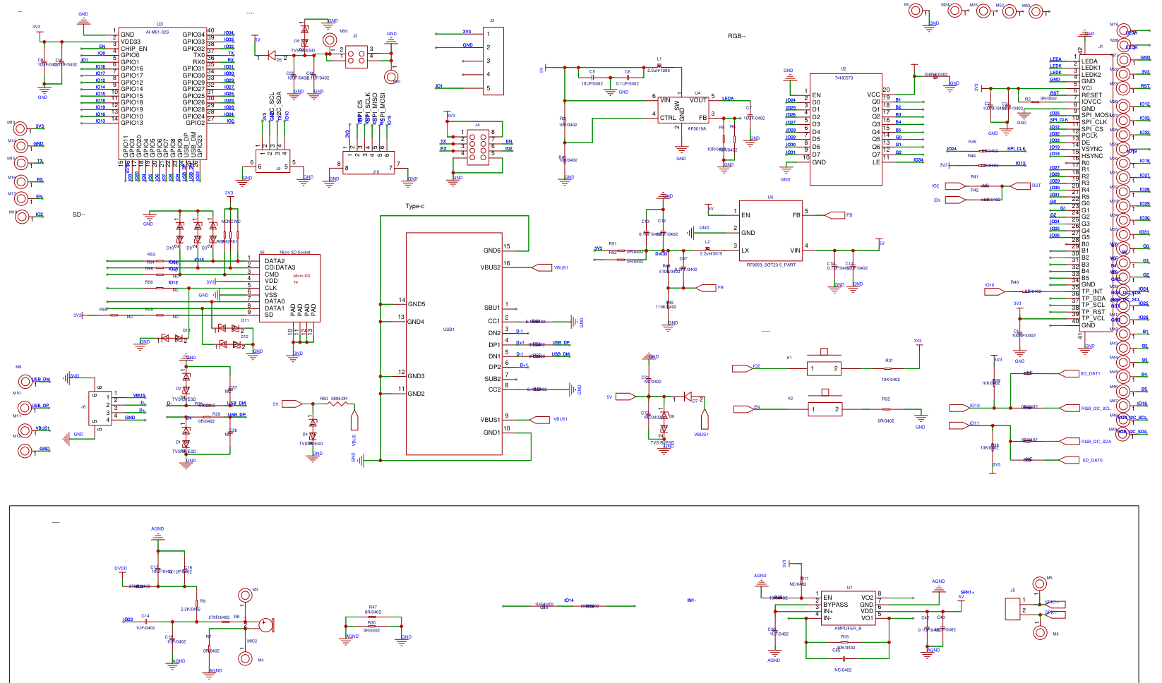Click test point M18 labeled IO2
This screenshot has height=683, width=1162.
click(22, 217)
